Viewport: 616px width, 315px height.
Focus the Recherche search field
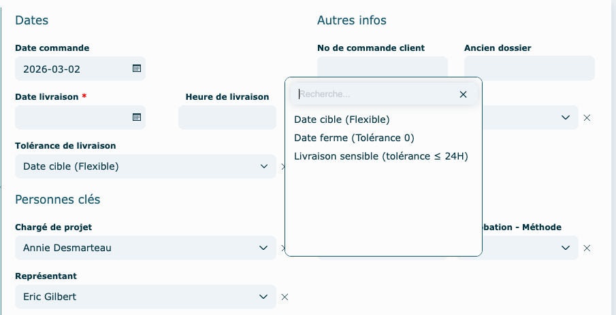374,94
